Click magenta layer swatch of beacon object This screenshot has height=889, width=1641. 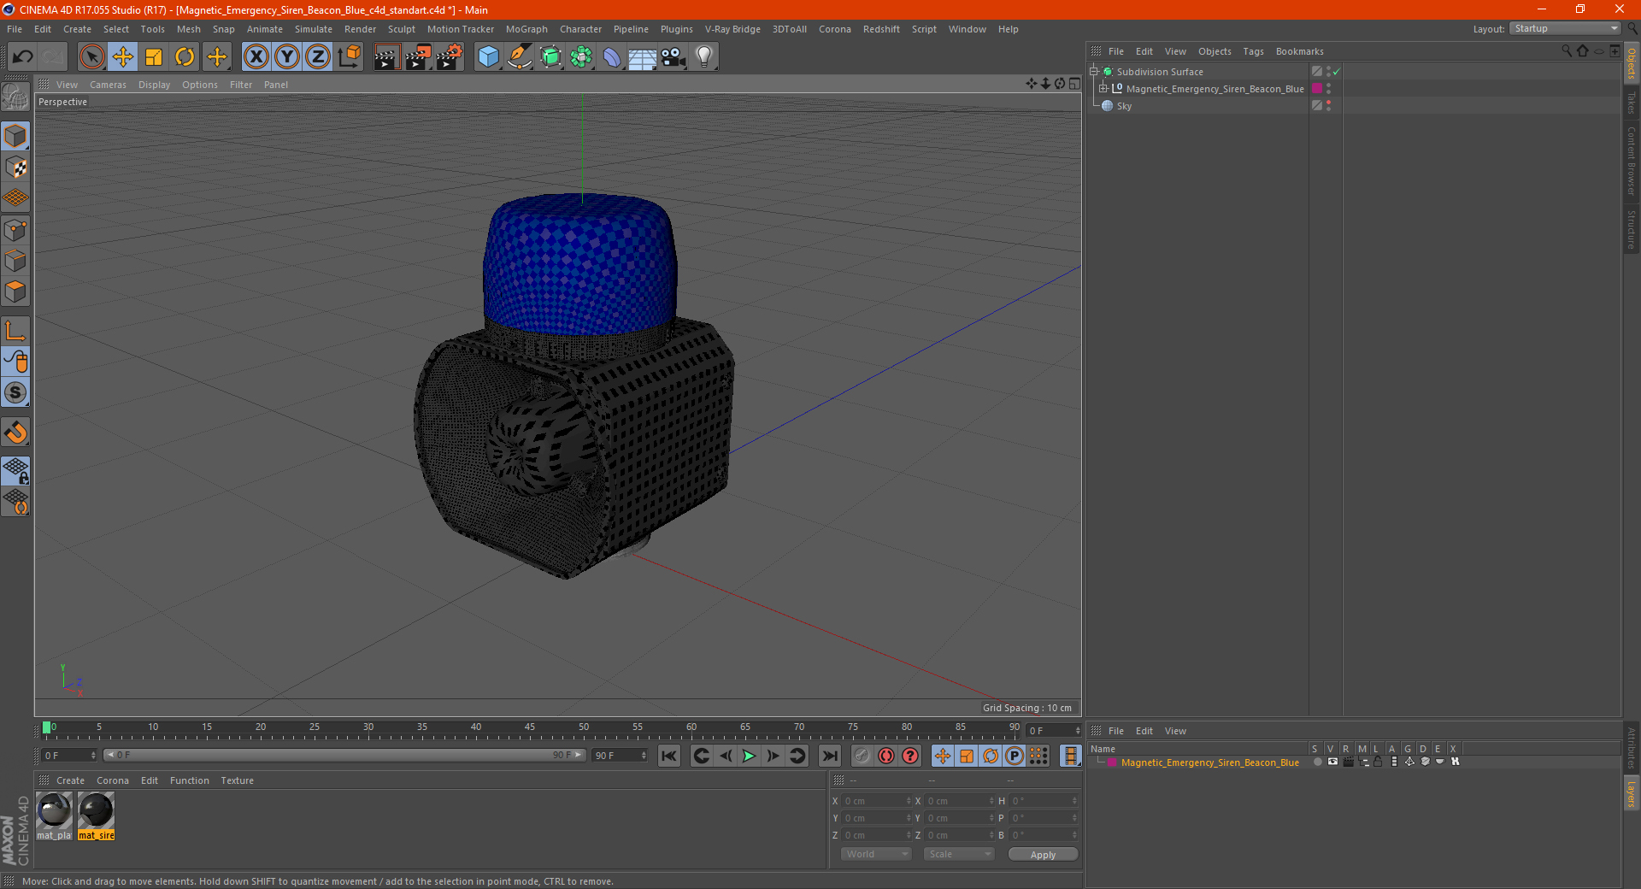click(x=1317, y=88)
